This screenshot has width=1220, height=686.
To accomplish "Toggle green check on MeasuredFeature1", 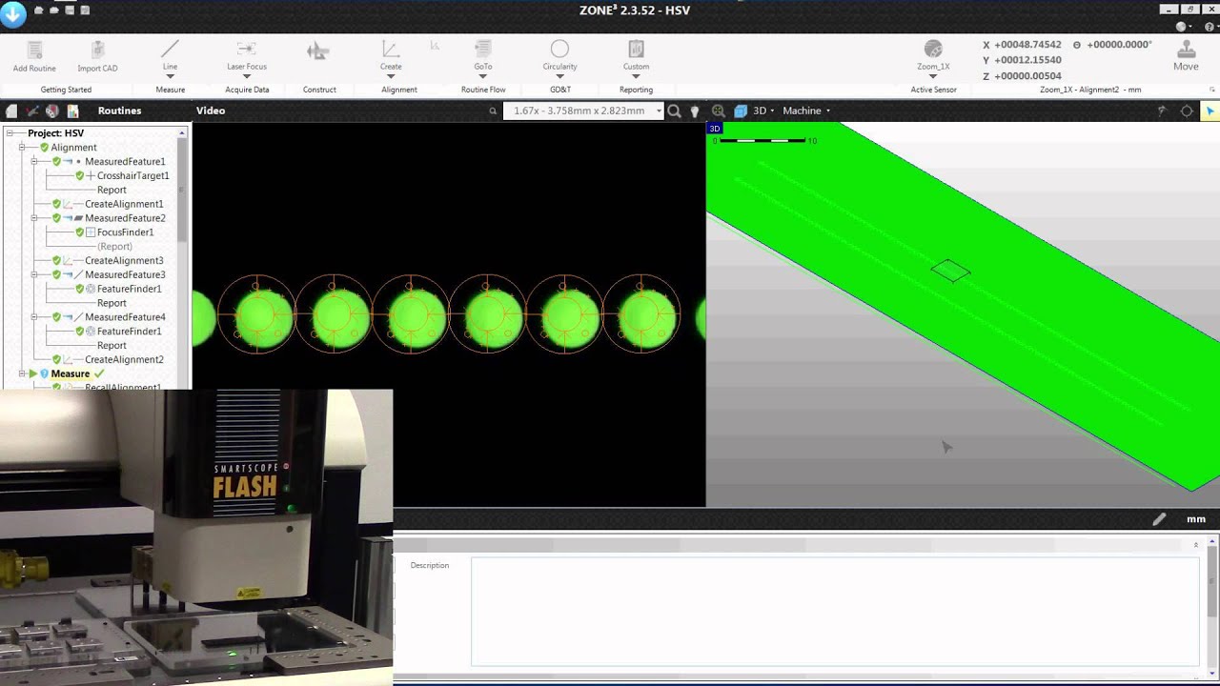I will (56, 161).
